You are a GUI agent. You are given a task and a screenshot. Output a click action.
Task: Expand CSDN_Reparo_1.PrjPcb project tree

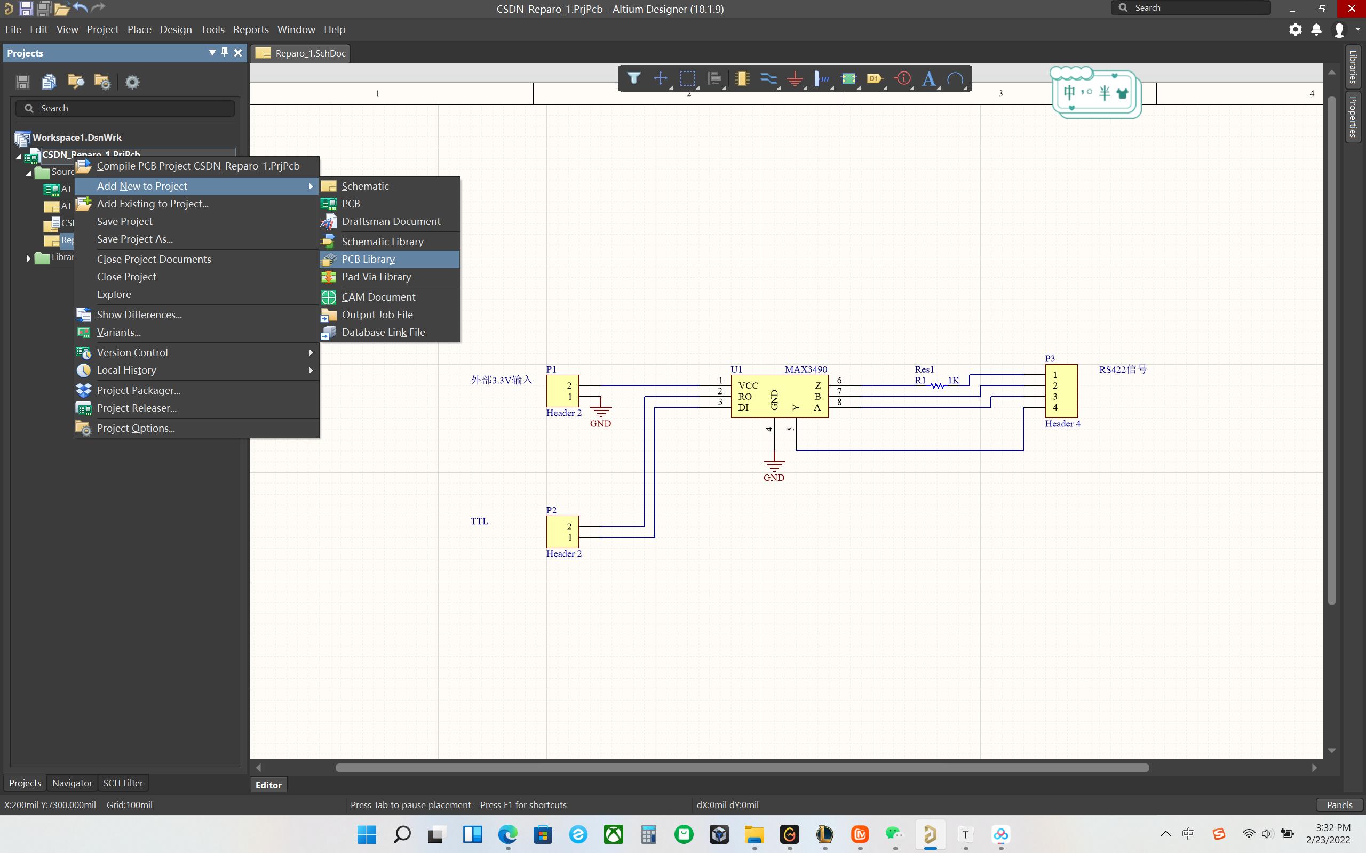[x=19, y=154]
